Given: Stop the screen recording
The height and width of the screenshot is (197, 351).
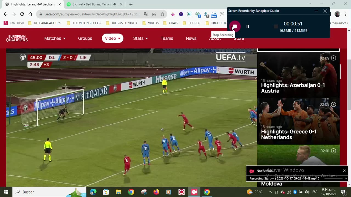Looking at the screenshot, I should 235,27.
